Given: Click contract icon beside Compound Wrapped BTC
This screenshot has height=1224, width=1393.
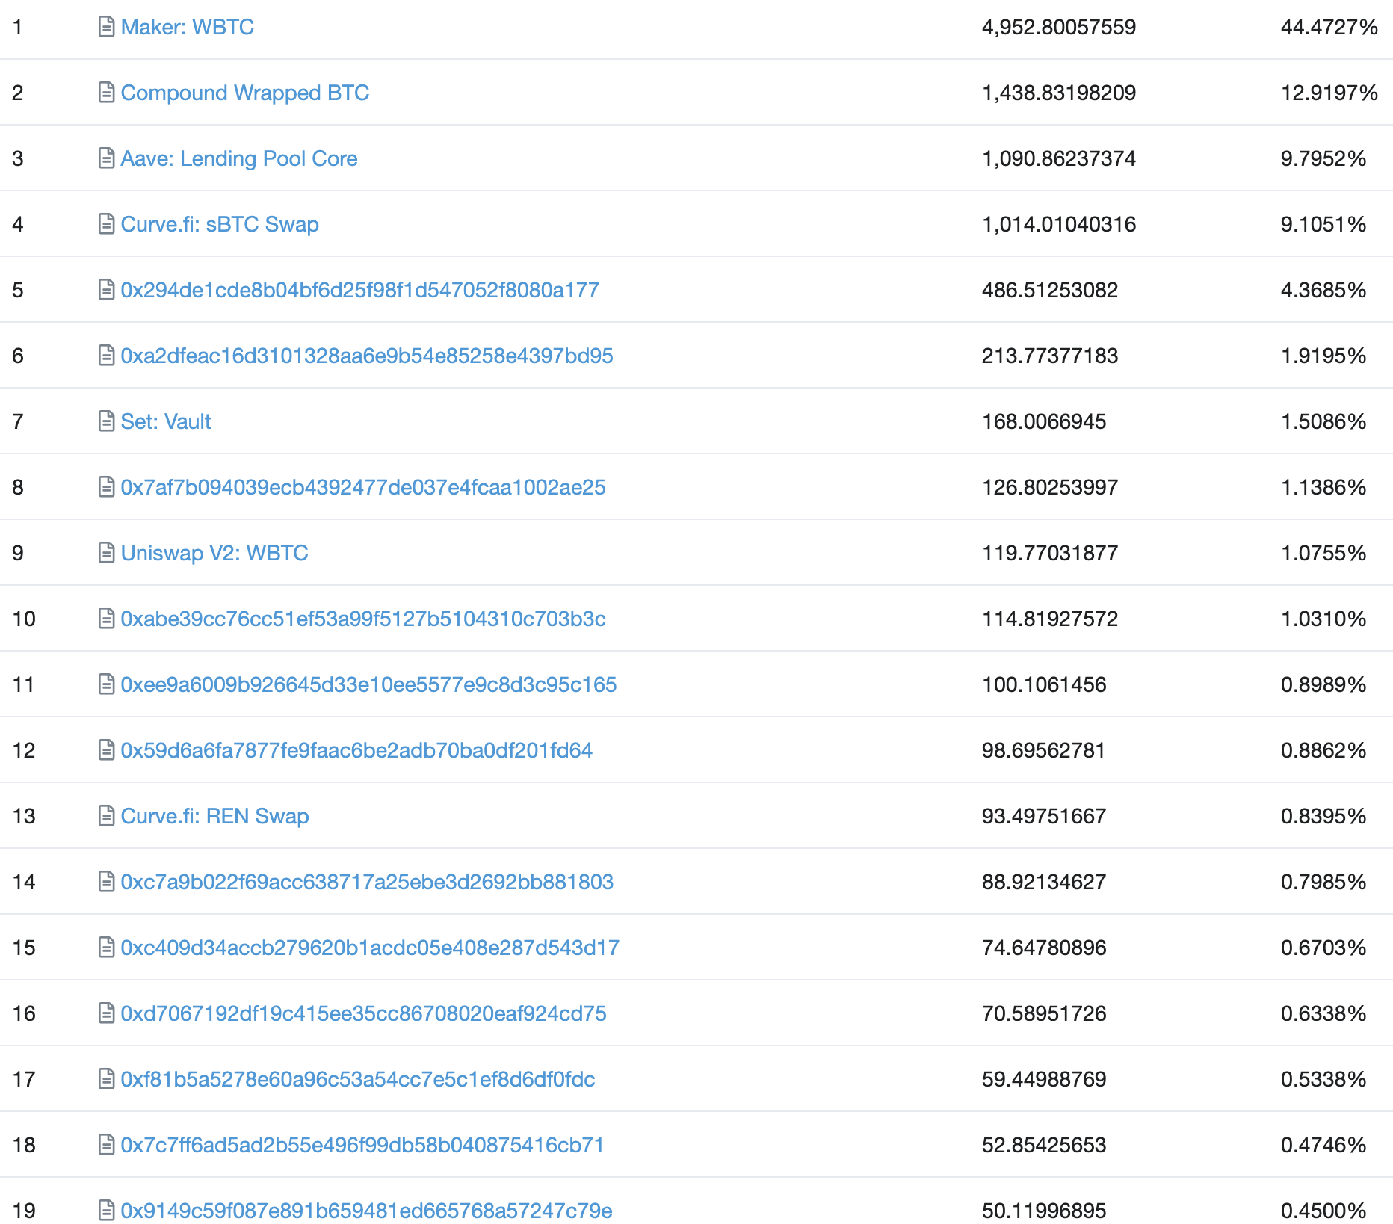Looking at the screenshot, I should click(x=107, y=93).
